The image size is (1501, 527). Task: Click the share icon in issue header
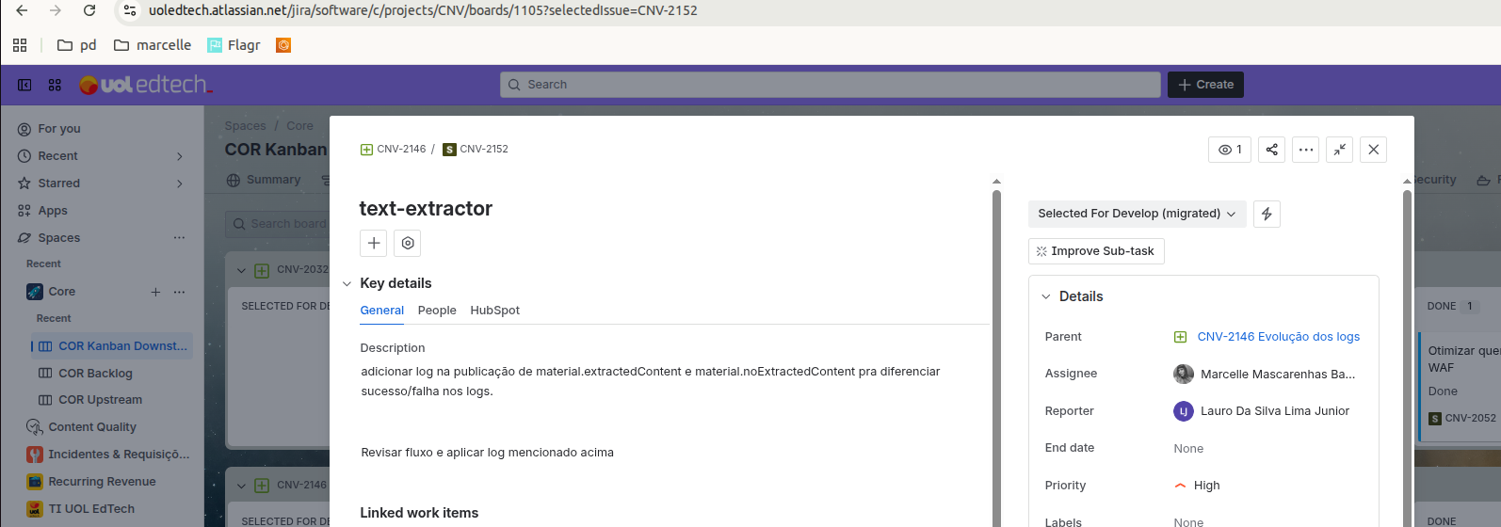tap(1271, 150)
